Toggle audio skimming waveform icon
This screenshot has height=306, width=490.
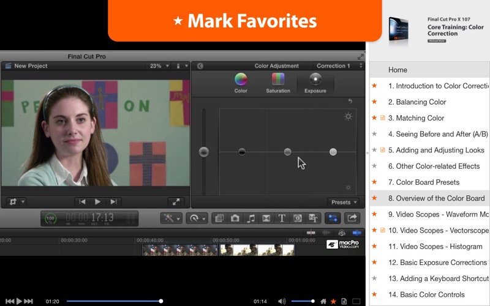[x=326, y=233]
